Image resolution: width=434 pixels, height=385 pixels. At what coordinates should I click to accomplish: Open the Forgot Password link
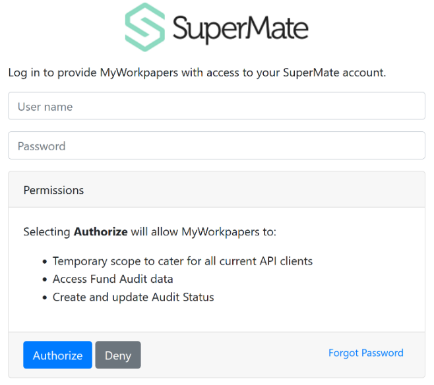click(365, 353)
